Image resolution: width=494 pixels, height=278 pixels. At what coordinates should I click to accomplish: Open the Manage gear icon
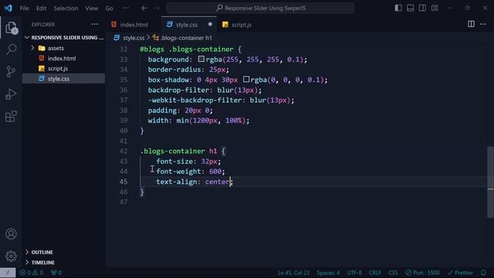coord(11,256)
